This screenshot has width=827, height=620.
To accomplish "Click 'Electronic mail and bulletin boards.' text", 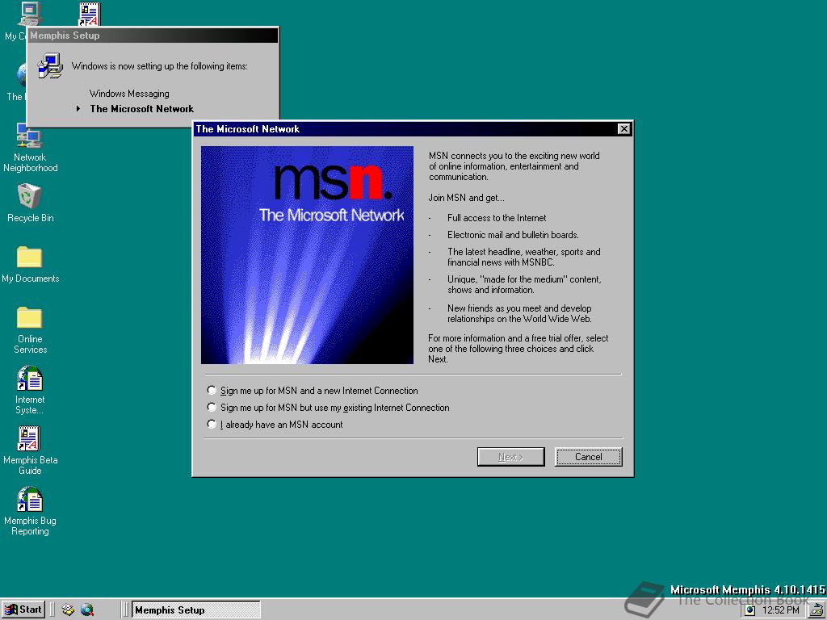I will [x=513, y=235].
